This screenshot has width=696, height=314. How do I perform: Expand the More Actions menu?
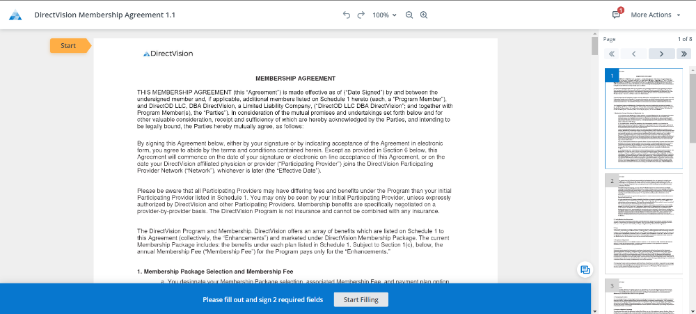[x=655, y=15]
